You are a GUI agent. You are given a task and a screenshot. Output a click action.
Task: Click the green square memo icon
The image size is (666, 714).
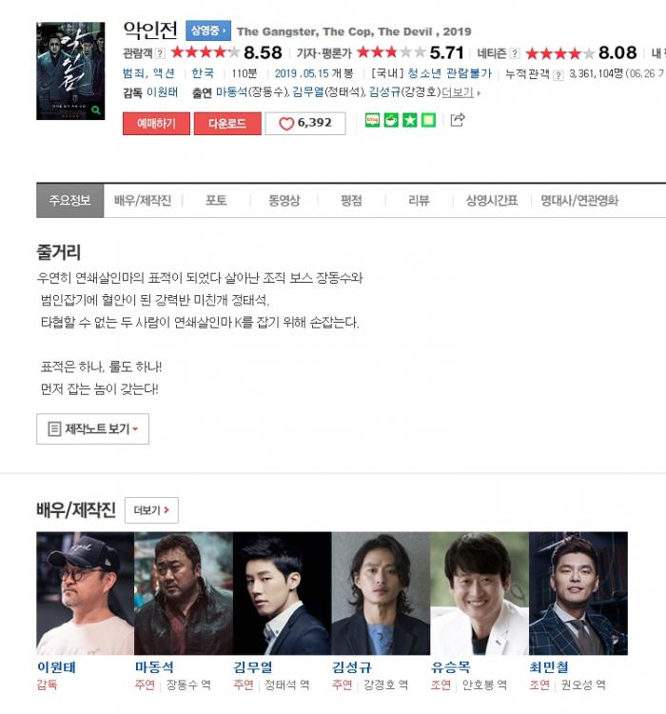tap(428, 120)
